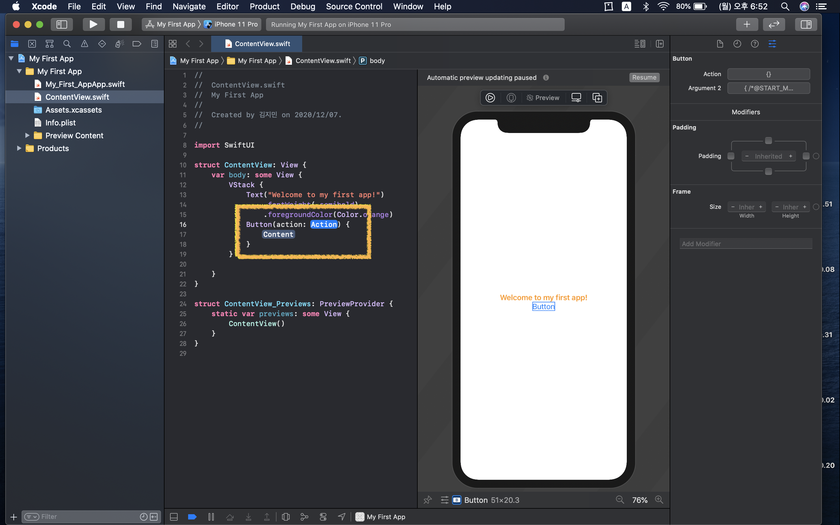Click the Argument 2 field in inspector
840x525 pixels.
[769, 88]
